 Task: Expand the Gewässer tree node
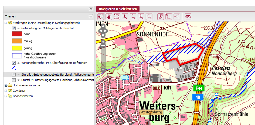coord(6,91)
